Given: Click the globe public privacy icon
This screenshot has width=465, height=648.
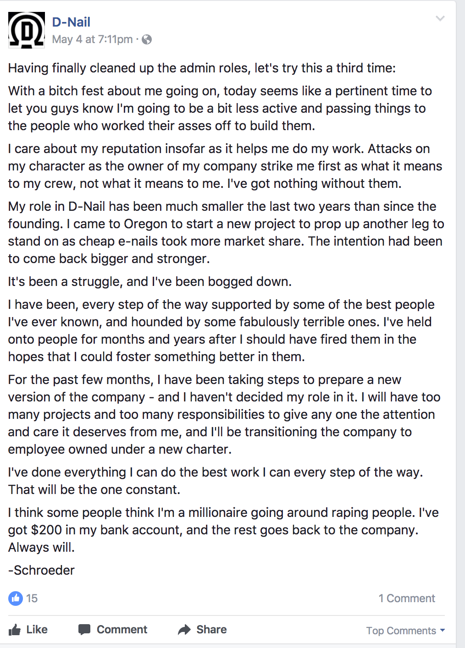Looking at the screenshot, I should pyautogui.click(x=147, y=39).
